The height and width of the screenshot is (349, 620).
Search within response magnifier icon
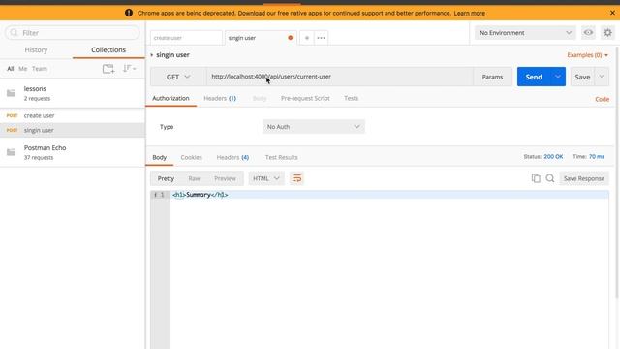(550, 178)
